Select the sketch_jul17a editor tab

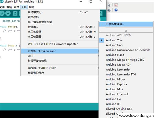(x=11, y=21)
